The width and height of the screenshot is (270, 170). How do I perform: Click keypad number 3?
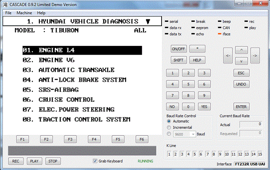(x=204, y=73)
